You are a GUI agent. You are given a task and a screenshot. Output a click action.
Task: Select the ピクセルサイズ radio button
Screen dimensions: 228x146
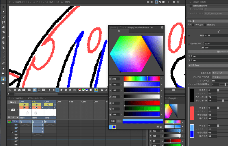[x=189, y=44]
